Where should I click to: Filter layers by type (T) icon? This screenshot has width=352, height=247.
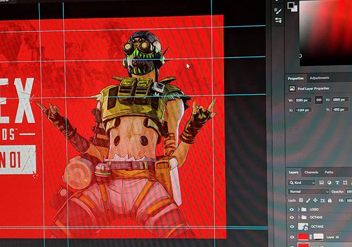[336, 183]
